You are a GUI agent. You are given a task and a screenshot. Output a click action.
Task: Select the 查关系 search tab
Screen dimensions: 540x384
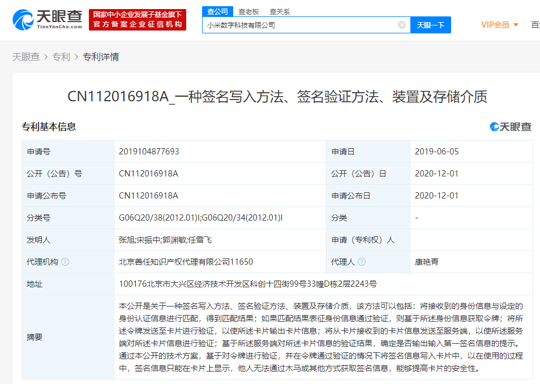pos(280,11)
